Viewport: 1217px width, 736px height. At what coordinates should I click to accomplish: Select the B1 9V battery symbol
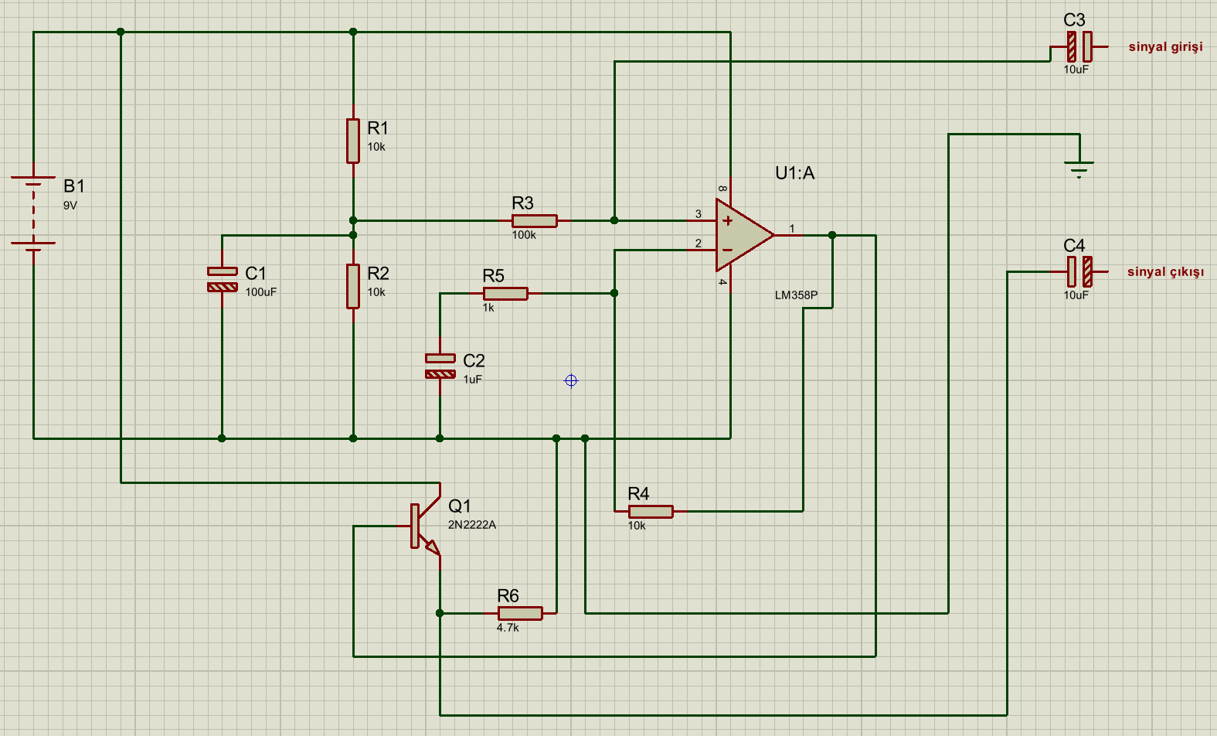click(33, 210)
